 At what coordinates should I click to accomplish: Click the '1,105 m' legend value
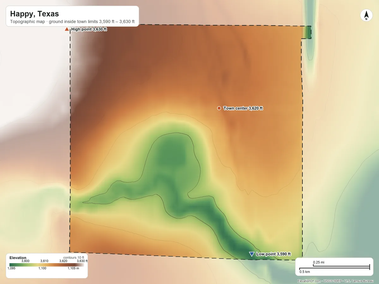(x=73, y=268)
